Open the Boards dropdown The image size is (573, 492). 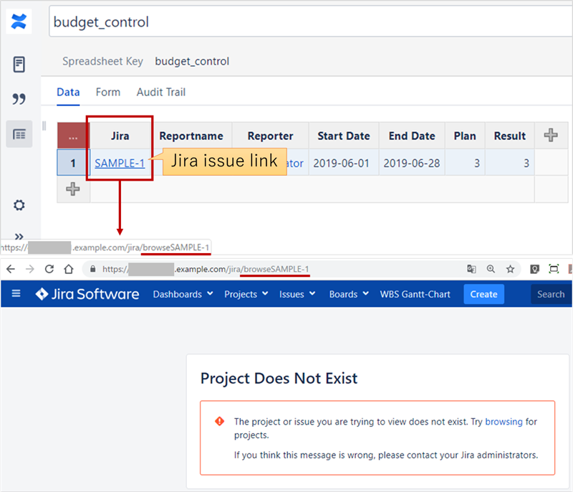(x=349, y=294)
